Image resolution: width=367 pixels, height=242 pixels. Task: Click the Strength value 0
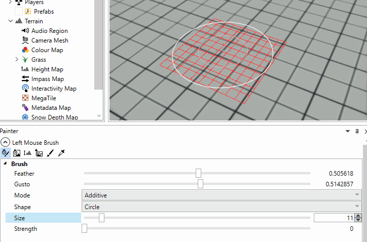352,229
